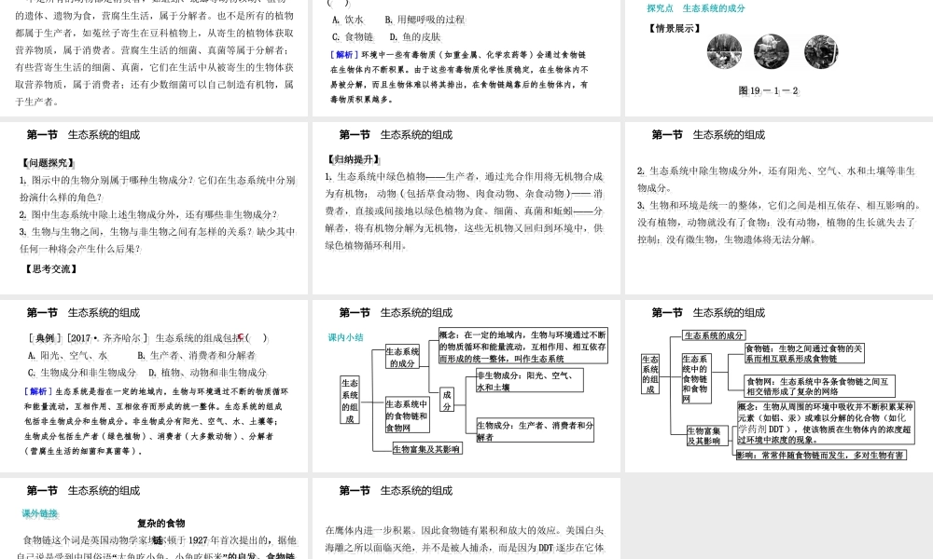The image size is (933, 559).
Task: Click the [典例] [2017·齐齐哈尔] question line
Action: click(x=148, y=338)
